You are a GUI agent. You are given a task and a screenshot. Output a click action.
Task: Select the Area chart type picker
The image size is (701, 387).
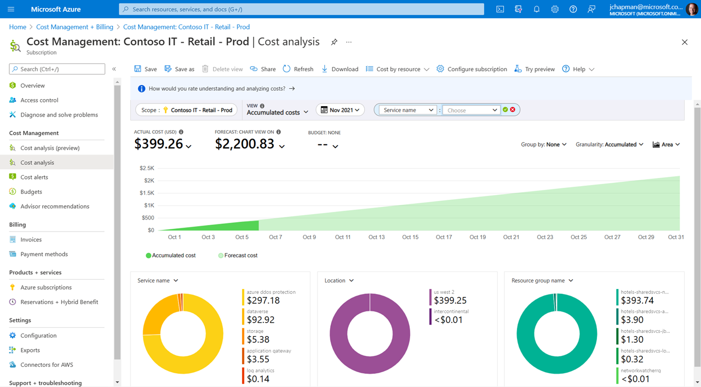point(666,144)
